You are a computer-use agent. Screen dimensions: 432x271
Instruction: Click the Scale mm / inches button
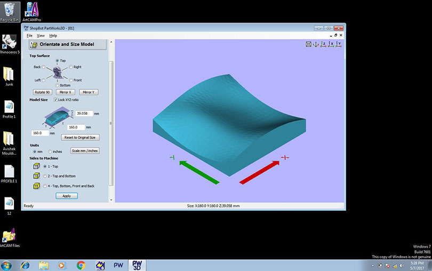pyautogui.click(x=85, y=150)
